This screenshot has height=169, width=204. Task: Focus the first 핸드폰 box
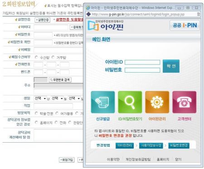coord(39,72)
